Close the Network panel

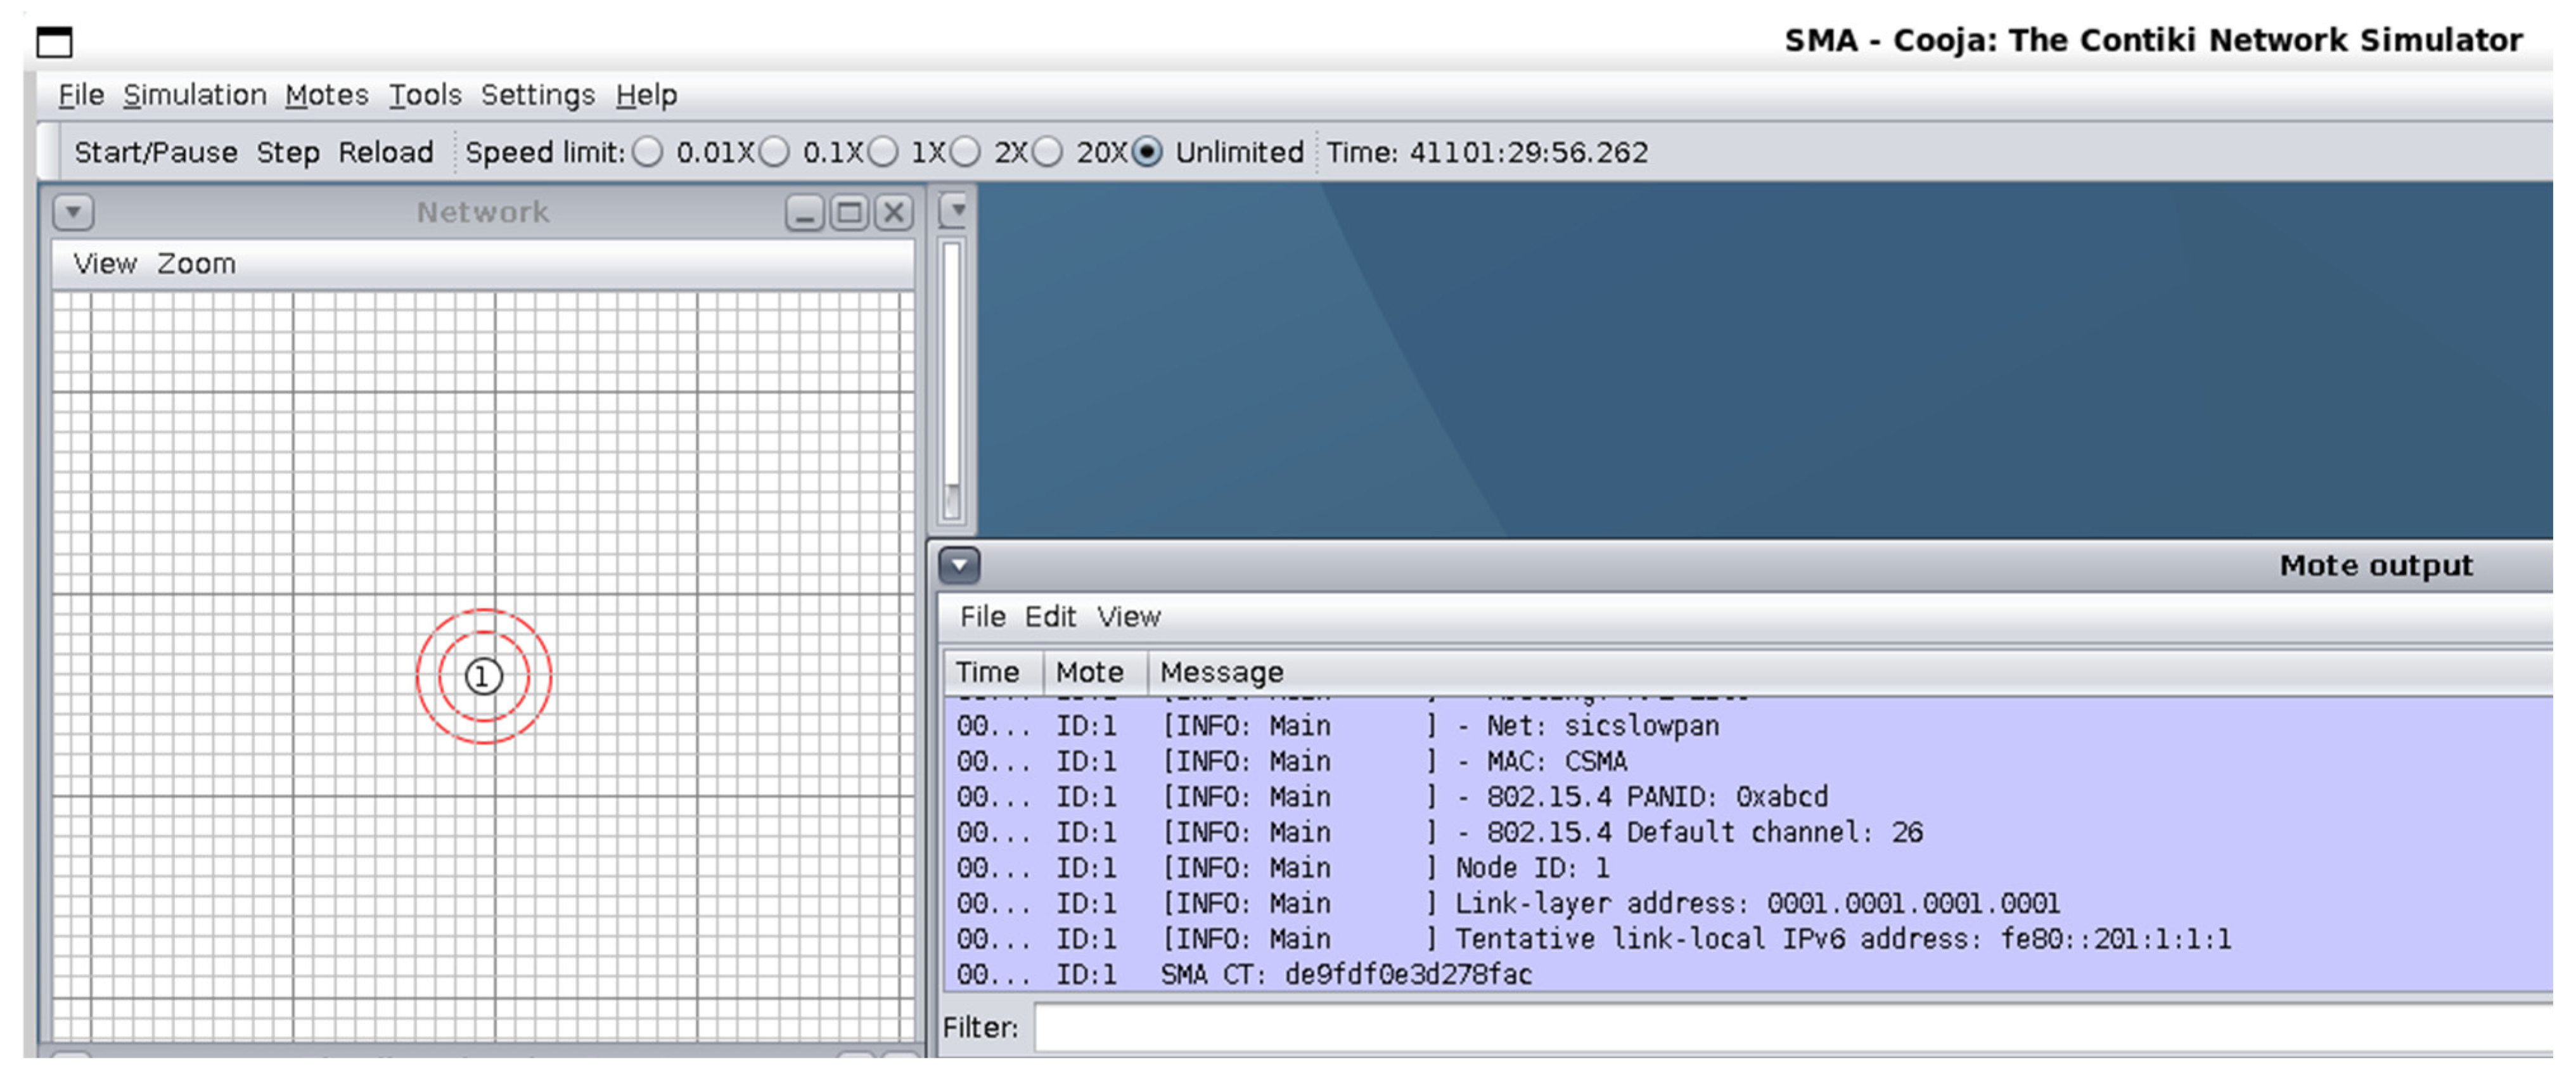click(893, 212)
